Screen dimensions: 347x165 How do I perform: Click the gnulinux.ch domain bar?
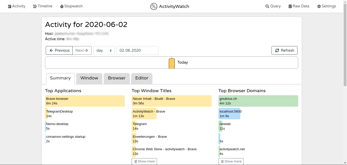(x=258, y=101)
